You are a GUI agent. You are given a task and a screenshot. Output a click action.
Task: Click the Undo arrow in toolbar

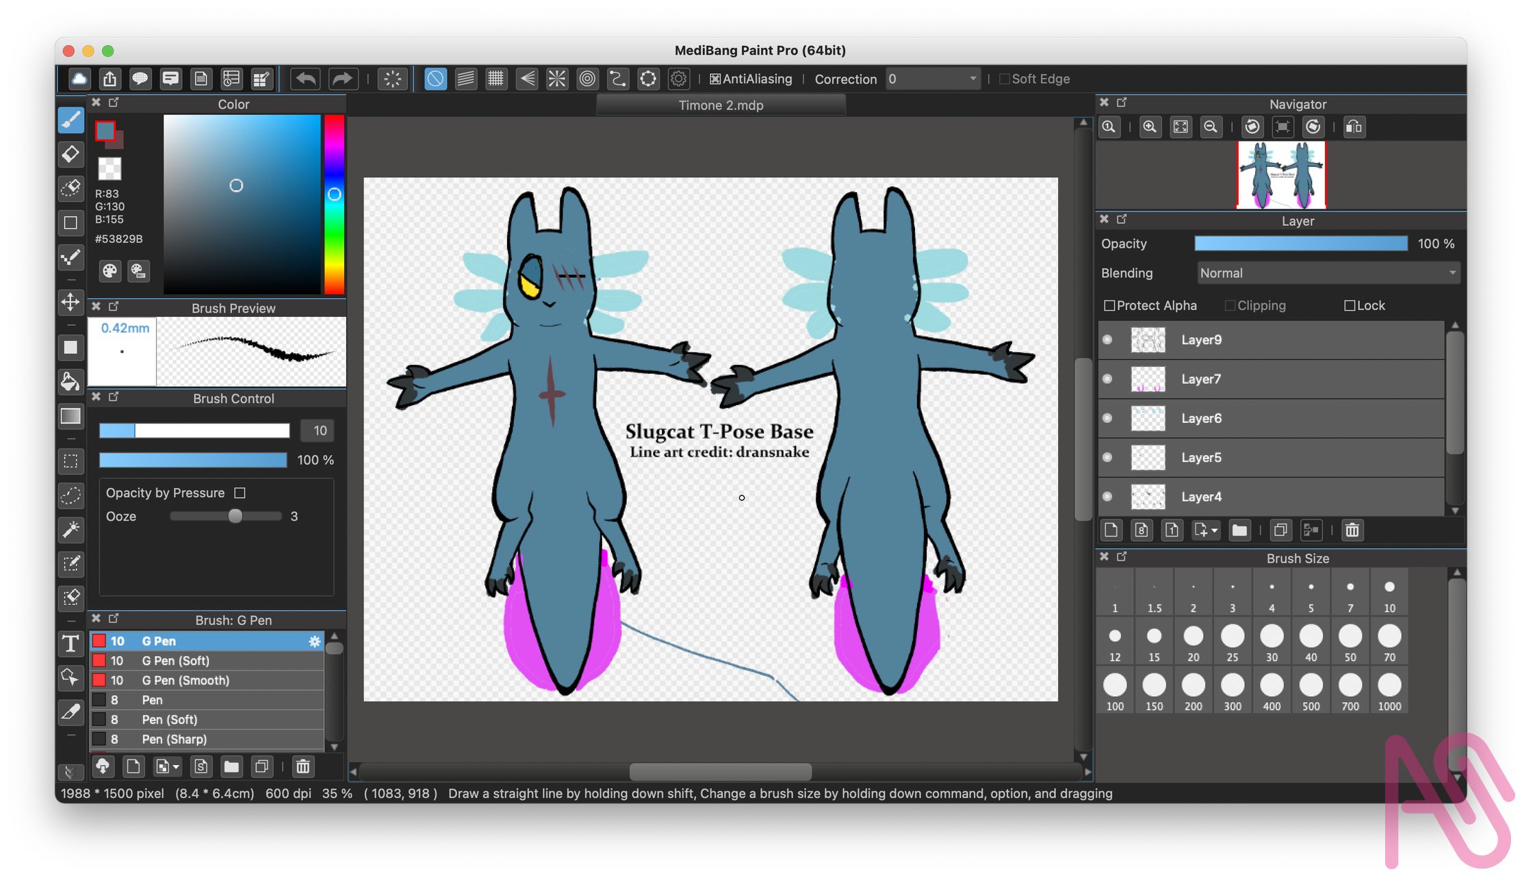click(x=306, y=79)
